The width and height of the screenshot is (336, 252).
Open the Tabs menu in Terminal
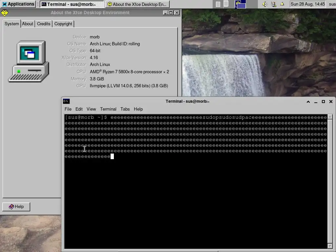[x=125, y=109]
